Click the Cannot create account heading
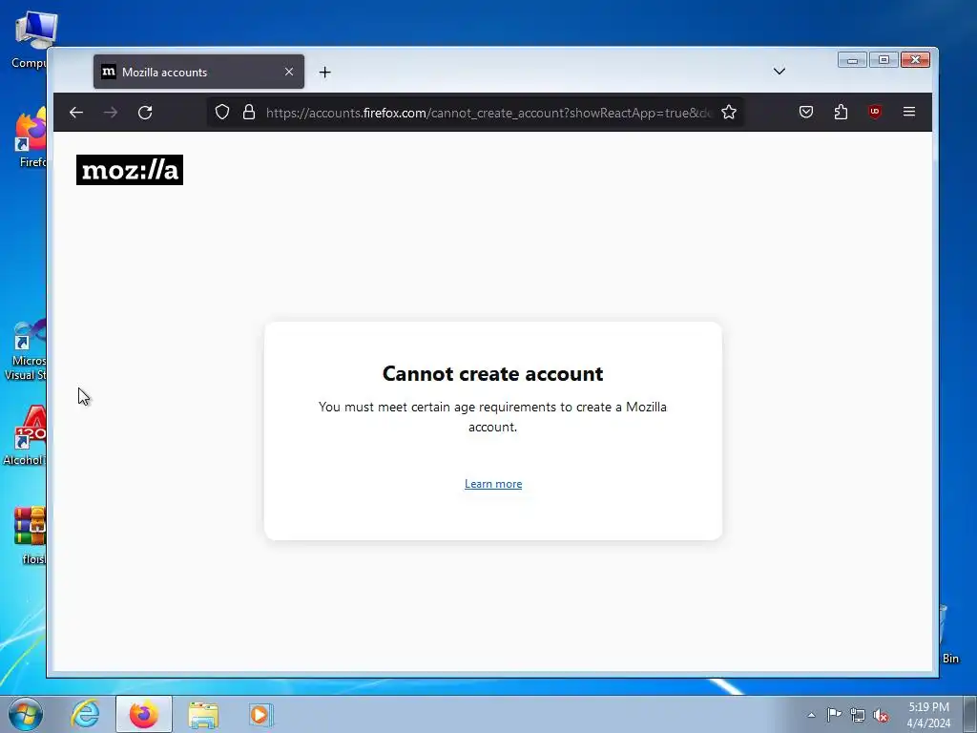The image size is (977, 733). 493,373
